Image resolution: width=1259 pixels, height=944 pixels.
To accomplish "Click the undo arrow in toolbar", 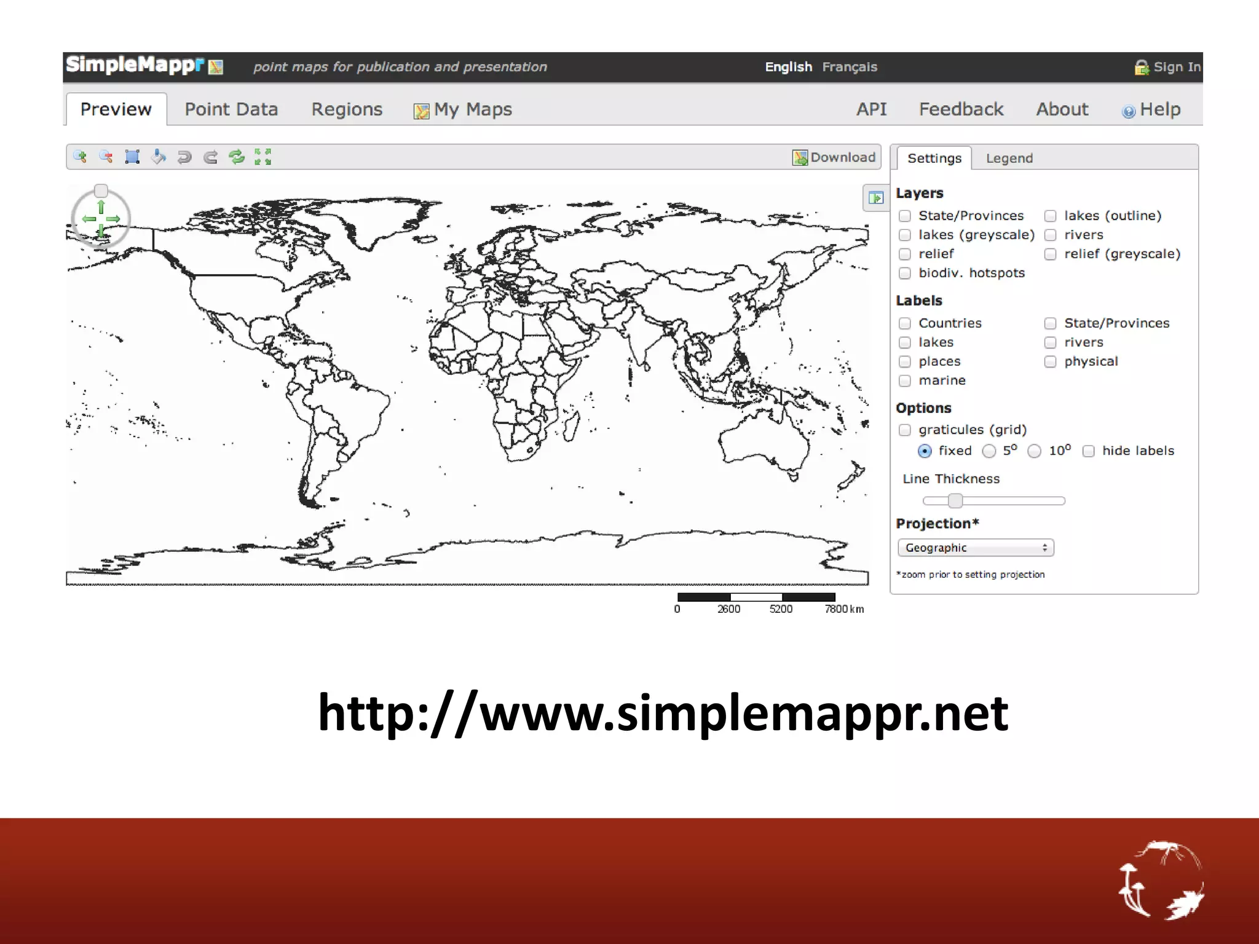I will click(x=184, y=157).
